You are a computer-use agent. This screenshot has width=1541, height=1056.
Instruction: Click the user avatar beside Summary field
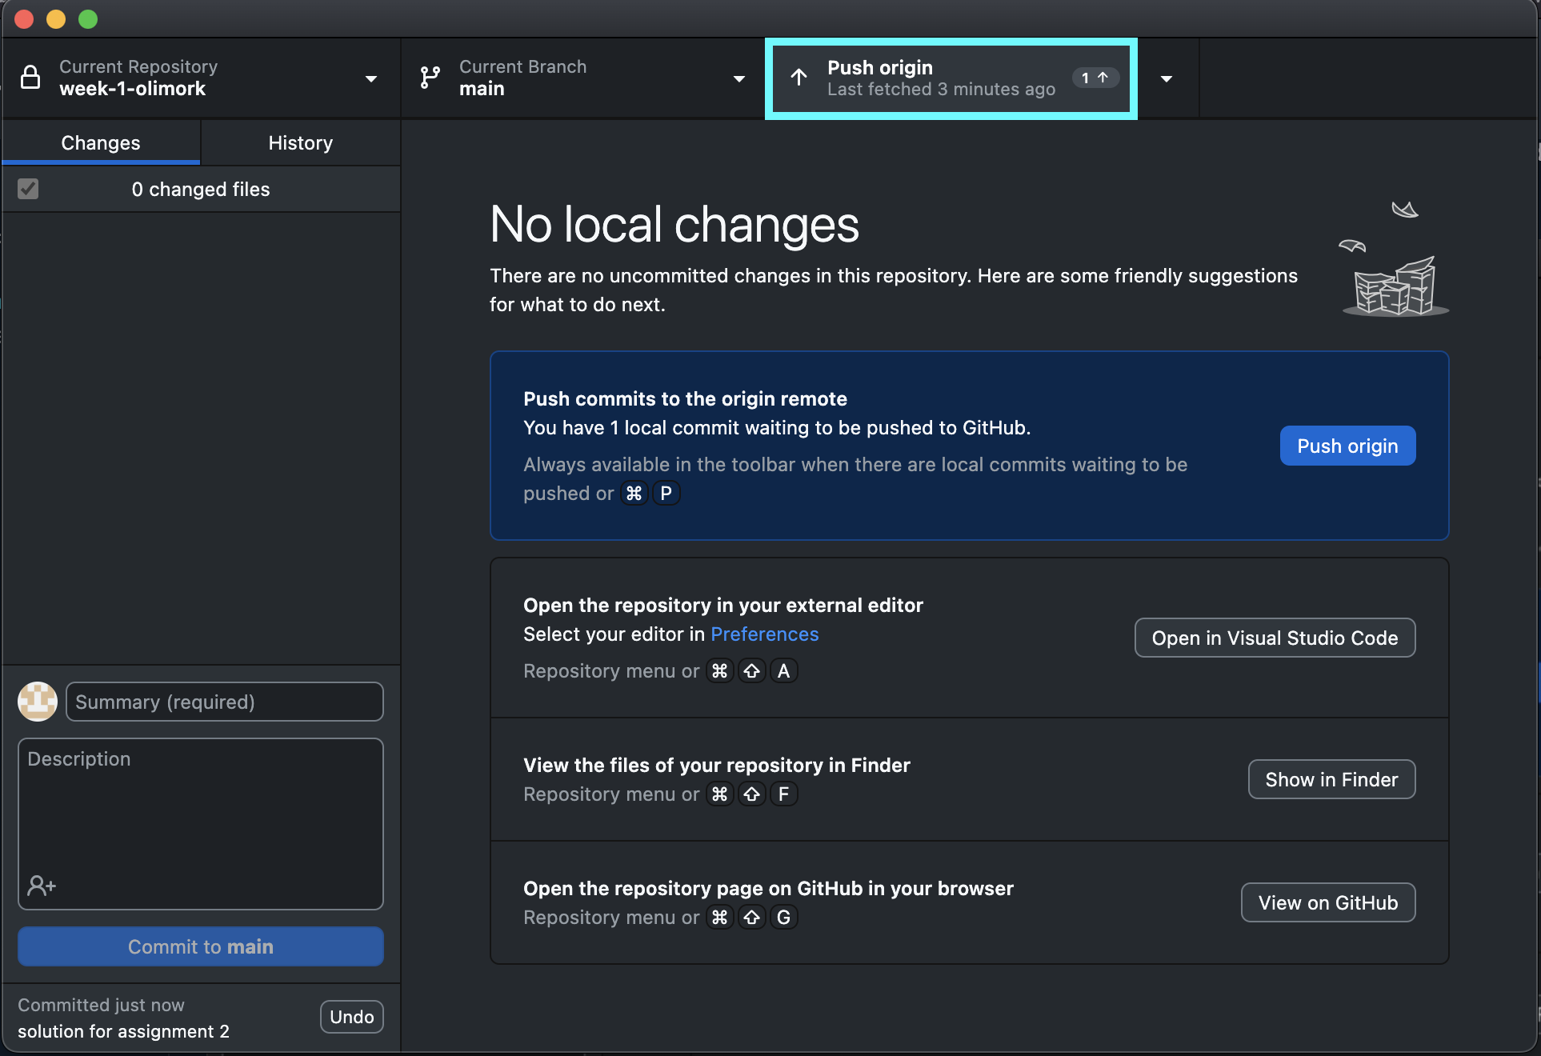(38, 702)
